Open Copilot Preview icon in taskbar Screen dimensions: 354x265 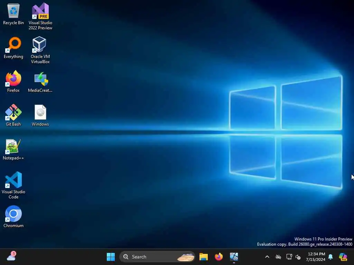pos(343,257)
